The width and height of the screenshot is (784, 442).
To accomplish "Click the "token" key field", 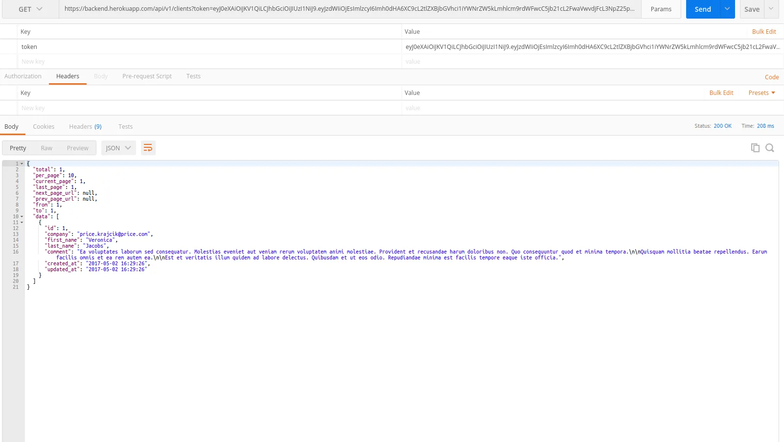I will tap(209, 47).
